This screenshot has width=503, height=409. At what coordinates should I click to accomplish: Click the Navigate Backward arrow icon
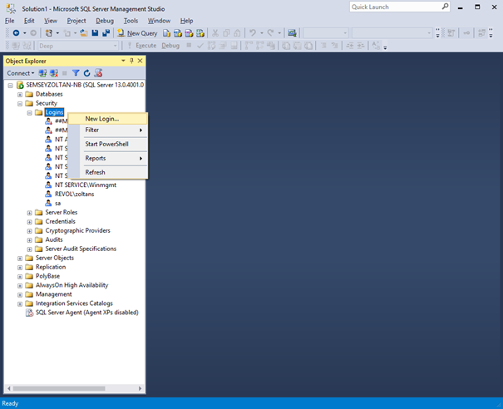coord(16,33)
